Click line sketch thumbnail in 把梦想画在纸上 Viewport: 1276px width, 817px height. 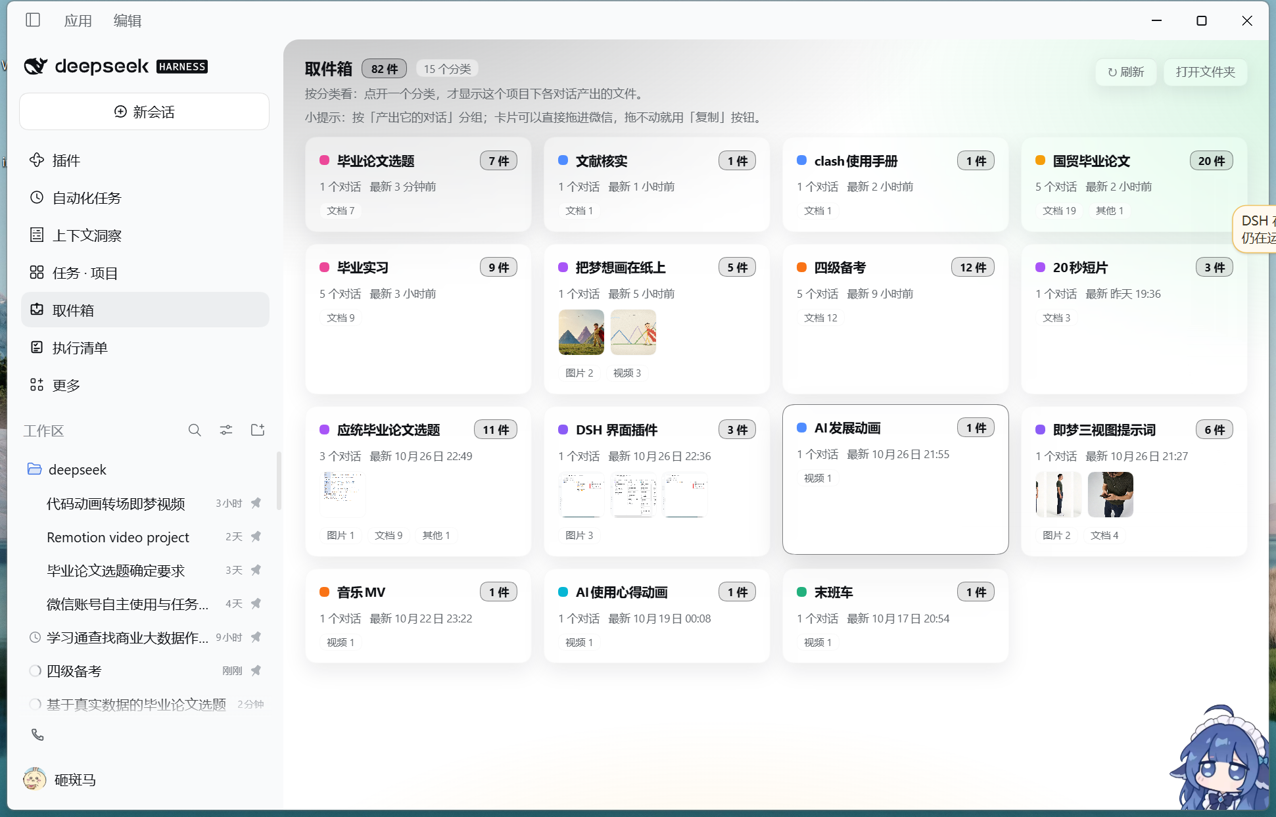633,332
